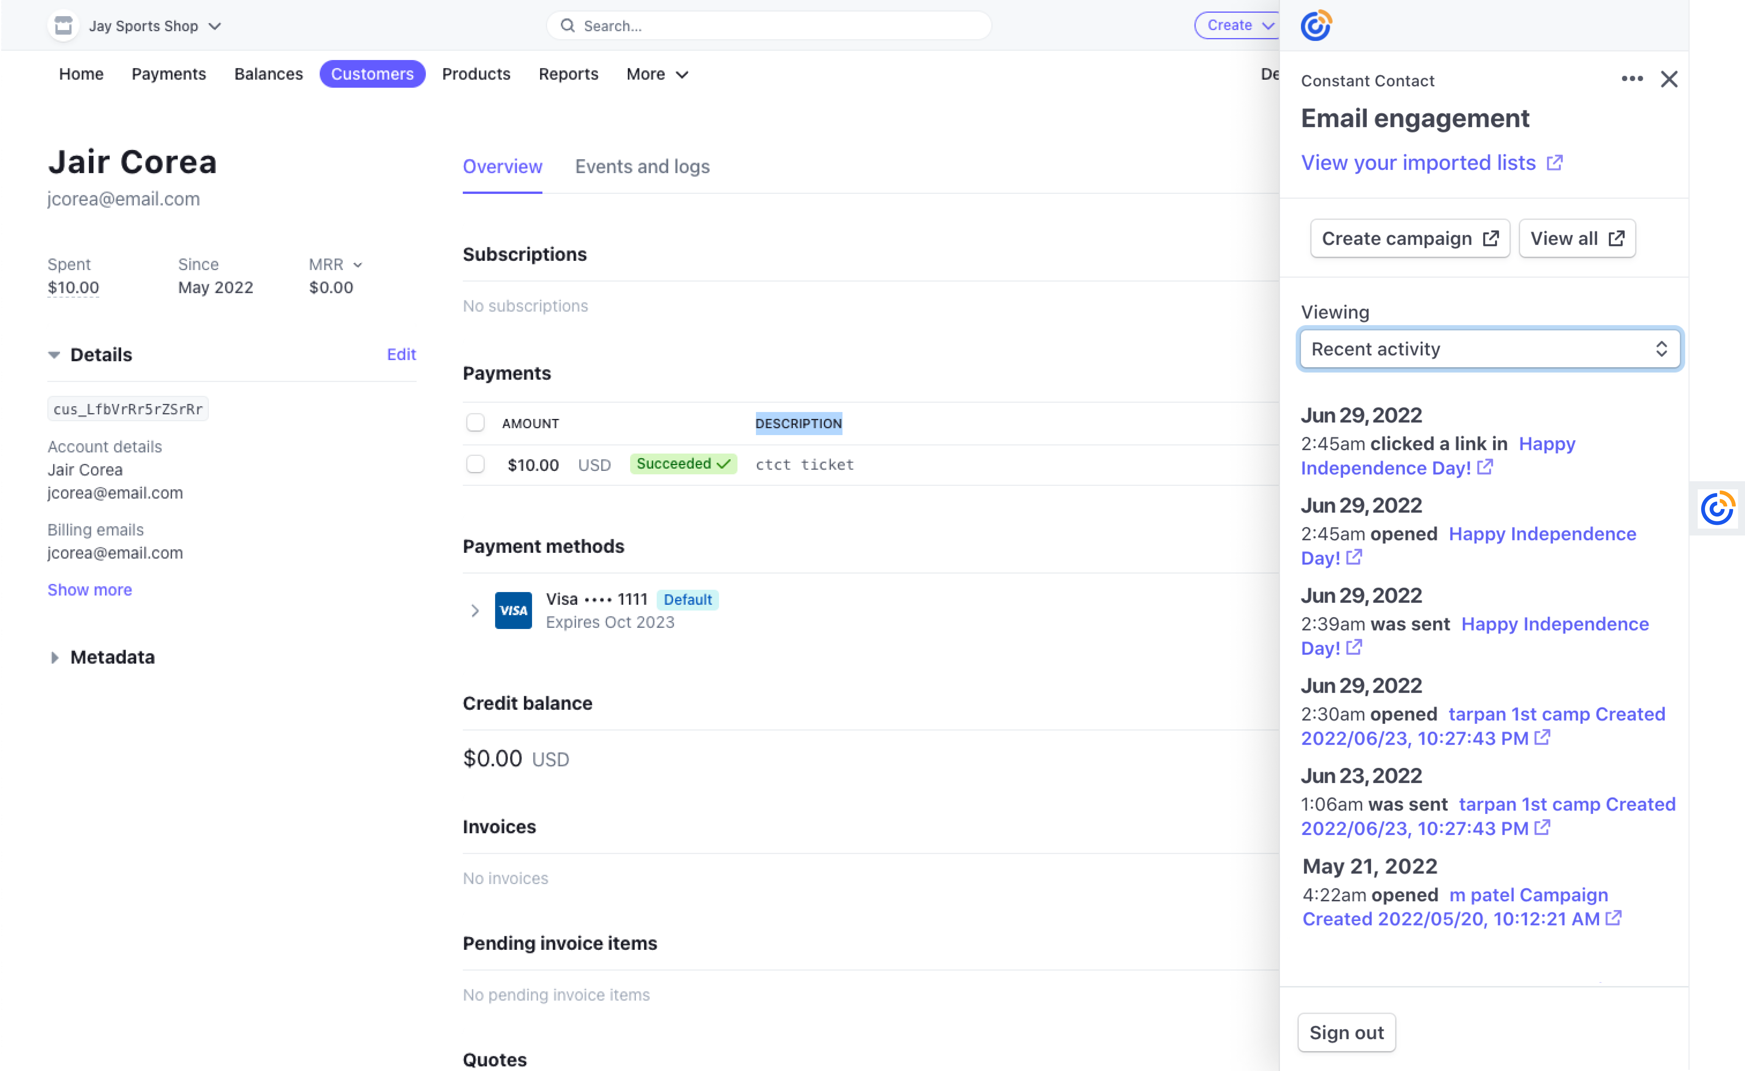Click the Show more link under Billing emails
This screenshot has height=1071, width=1745.
89,589
